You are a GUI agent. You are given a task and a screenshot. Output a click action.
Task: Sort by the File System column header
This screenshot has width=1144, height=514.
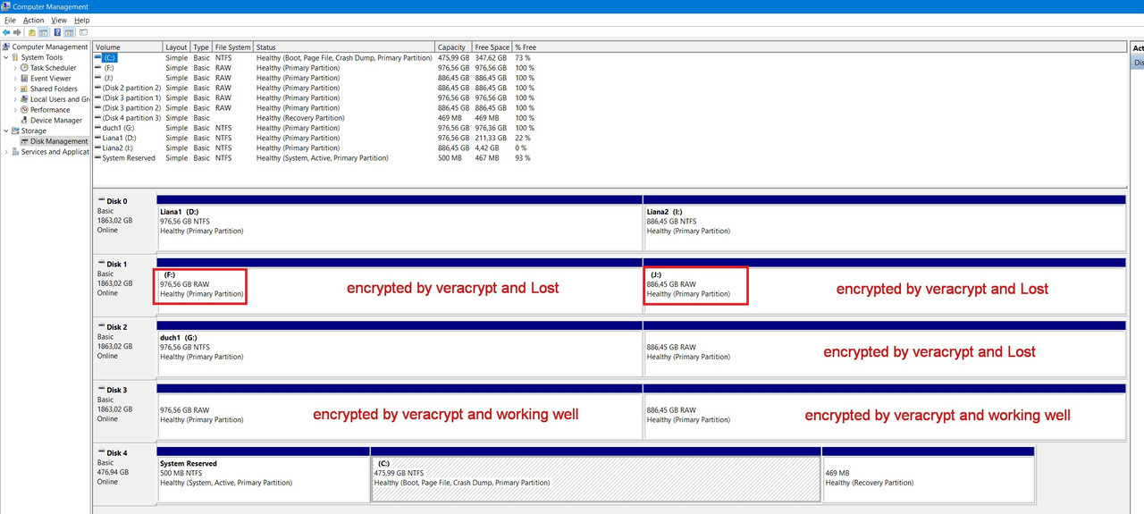(x=232, y=46)
